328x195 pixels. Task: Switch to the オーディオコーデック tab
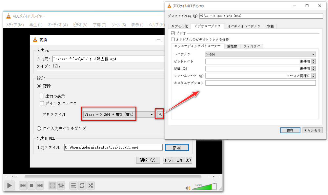click(243, 26)
